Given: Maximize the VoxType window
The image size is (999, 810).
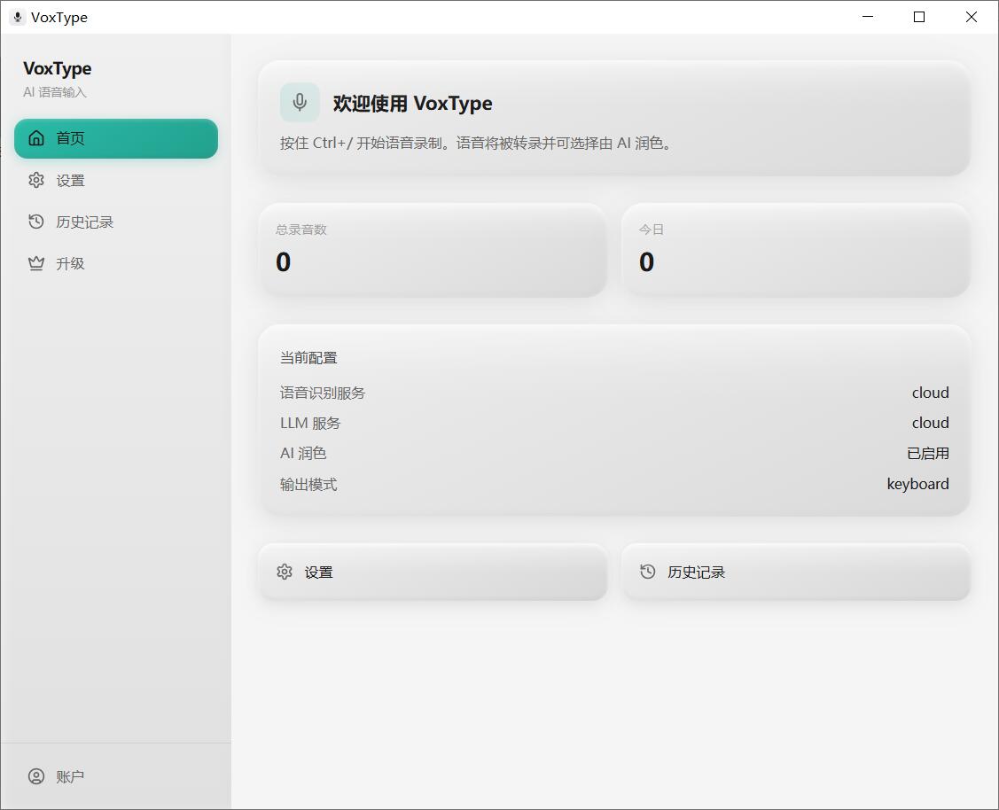Looking at the screenshot, I should (x=919, y=17).
